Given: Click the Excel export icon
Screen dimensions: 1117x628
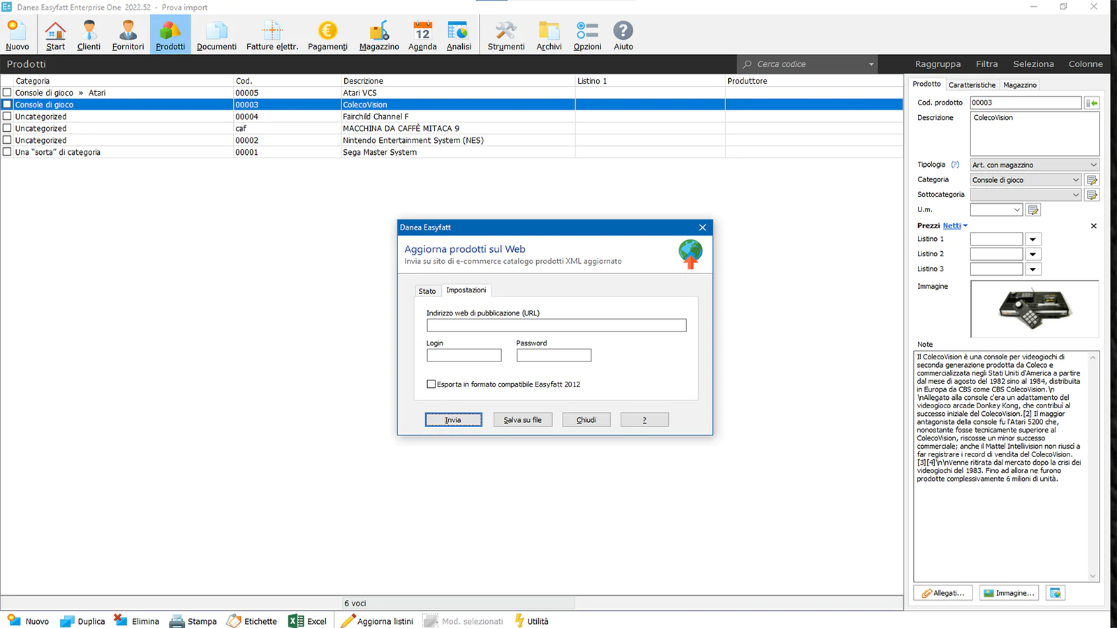Looking at the screenshot, I should point(308,621).
